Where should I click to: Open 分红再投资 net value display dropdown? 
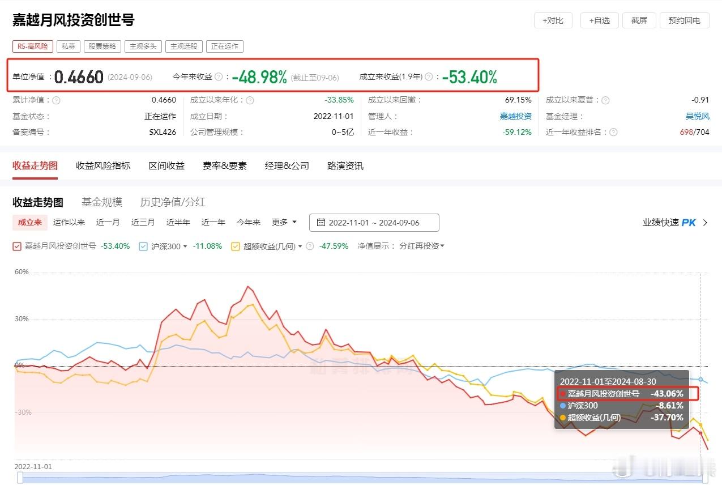pos(422,246)
